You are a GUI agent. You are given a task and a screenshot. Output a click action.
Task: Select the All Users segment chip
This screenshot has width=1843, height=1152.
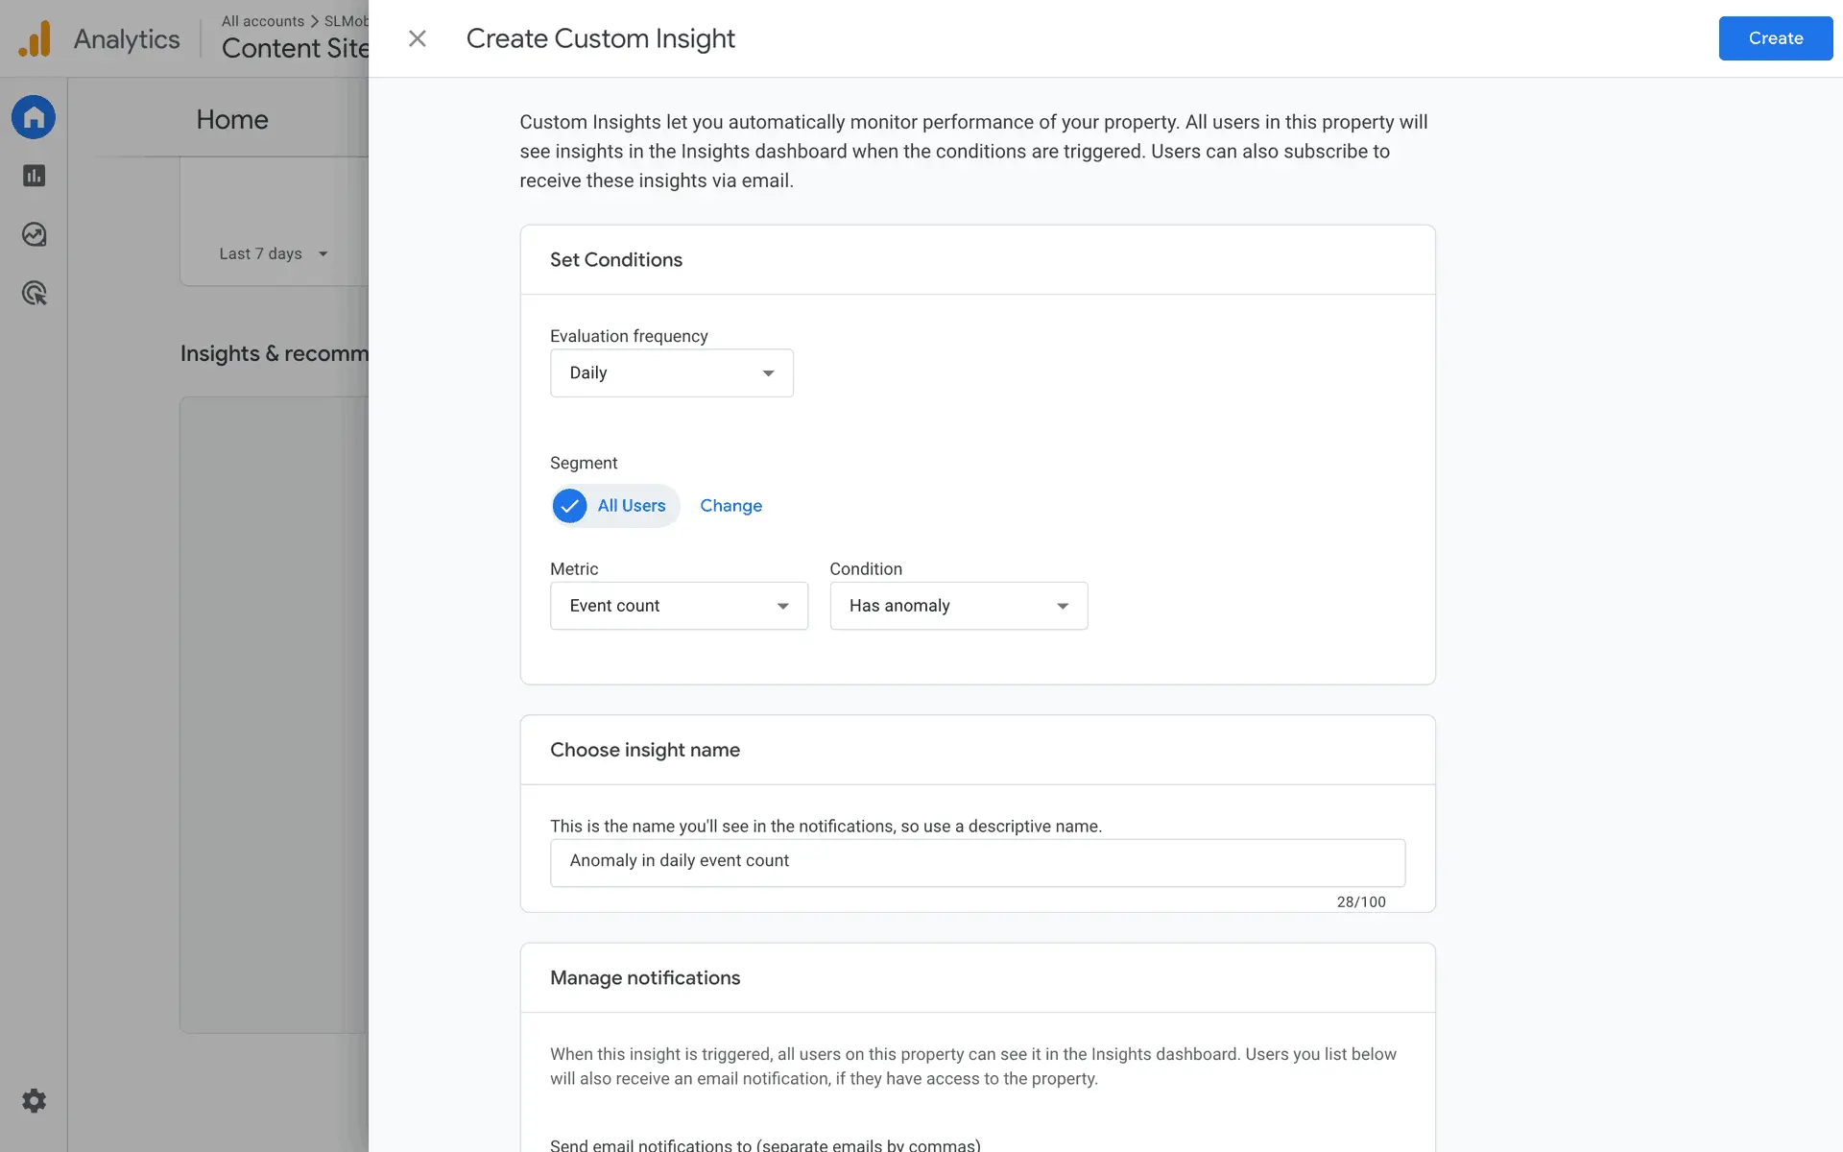[x=631, y=506]
